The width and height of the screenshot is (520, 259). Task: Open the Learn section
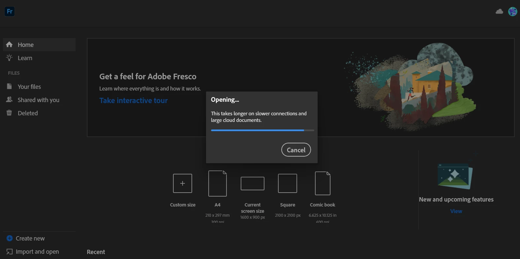pyautogui.click(x=39, y=58)
